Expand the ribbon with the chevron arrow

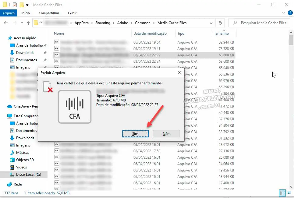[x=284, y=13]
